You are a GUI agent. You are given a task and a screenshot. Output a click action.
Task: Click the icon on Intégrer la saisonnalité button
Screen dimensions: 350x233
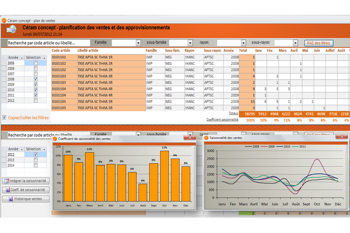point(7,181)
